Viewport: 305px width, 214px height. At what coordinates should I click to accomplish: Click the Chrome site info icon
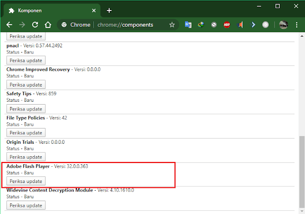click(x=64, y=25)
